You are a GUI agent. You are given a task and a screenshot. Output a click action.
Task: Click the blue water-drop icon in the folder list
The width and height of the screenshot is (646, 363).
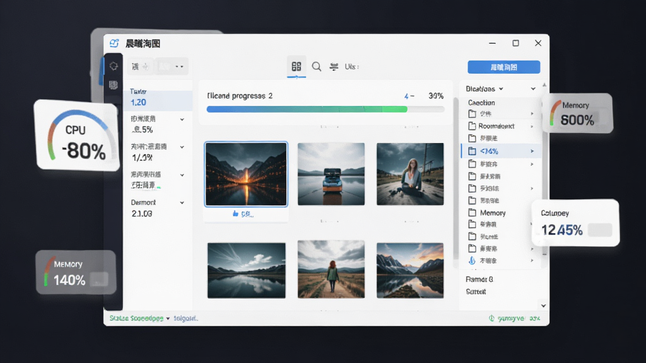(472, 260)
